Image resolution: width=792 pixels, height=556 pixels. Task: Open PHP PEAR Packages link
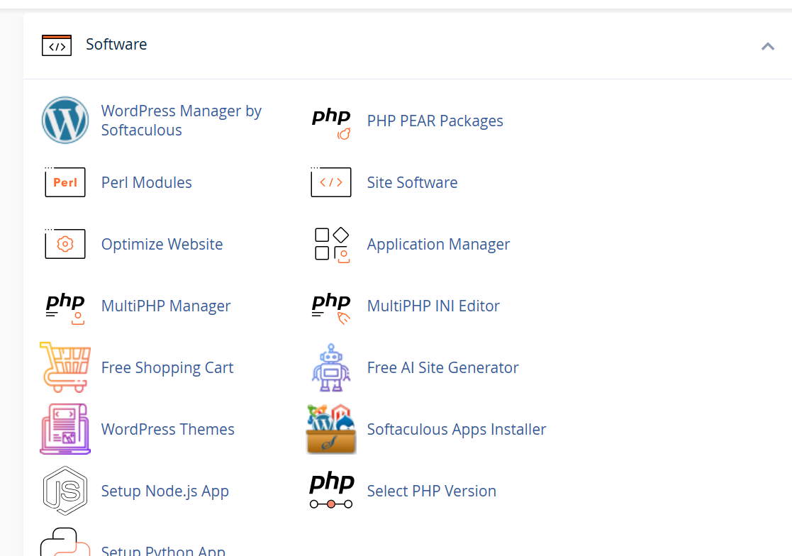click(x=435, y=121)
